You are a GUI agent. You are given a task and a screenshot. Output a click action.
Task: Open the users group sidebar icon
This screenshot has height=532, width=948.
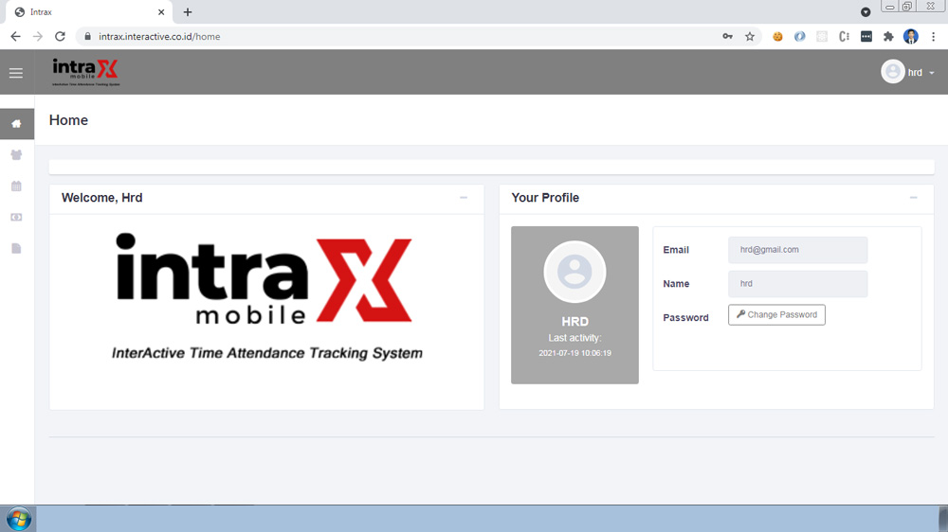[x=16, y=155]
